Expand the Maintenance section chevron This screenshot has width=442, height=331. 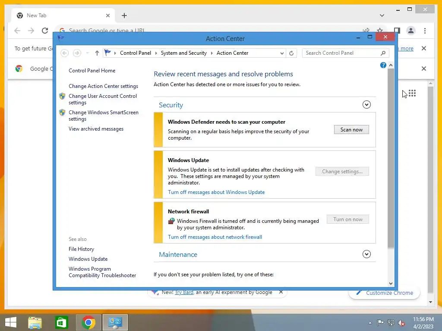366,254
